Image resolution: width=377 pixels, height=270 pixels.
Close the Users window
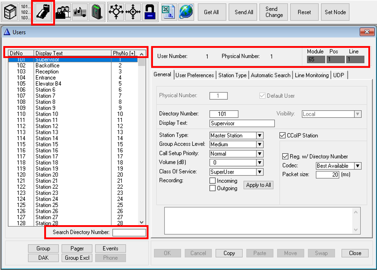(x=367, y=32)
